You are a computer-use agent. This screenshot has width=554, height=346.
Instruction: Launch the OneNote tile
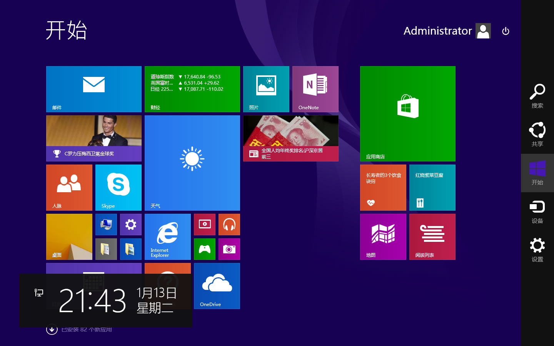[315, 89]
